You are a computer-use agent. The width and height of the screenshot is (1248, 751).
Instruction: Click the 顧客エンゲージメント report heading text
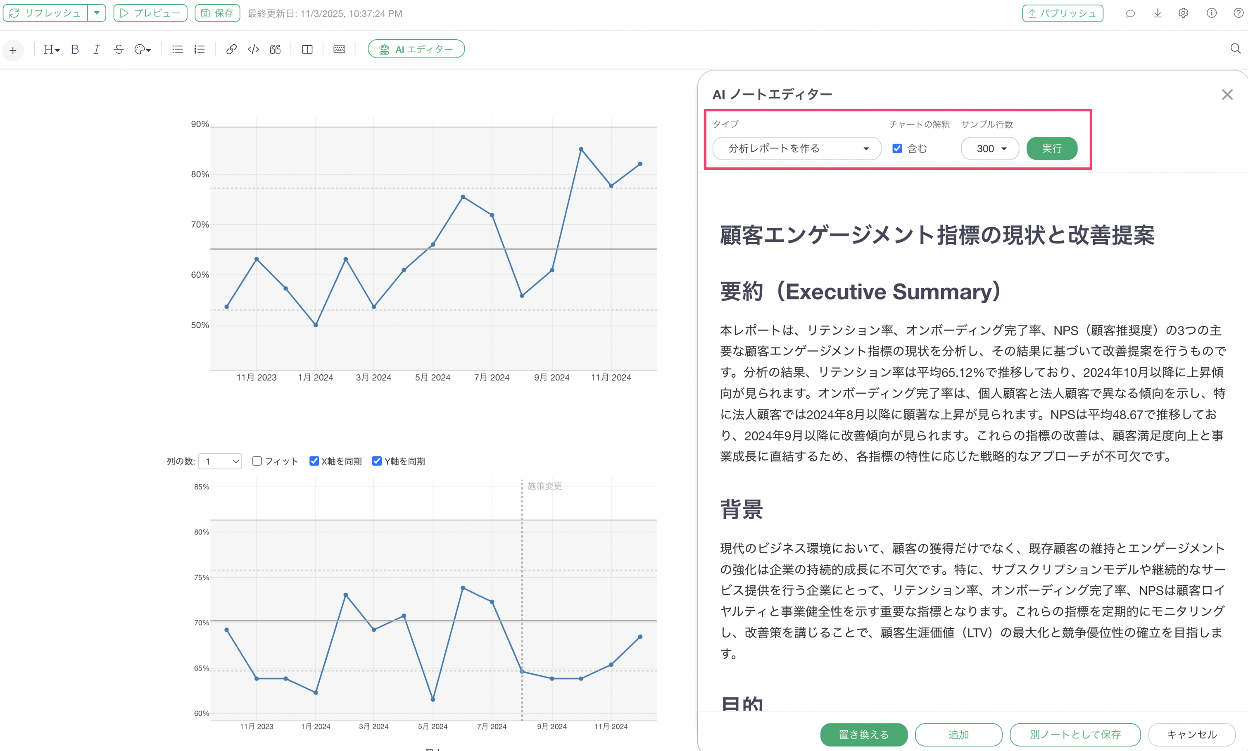936,235
